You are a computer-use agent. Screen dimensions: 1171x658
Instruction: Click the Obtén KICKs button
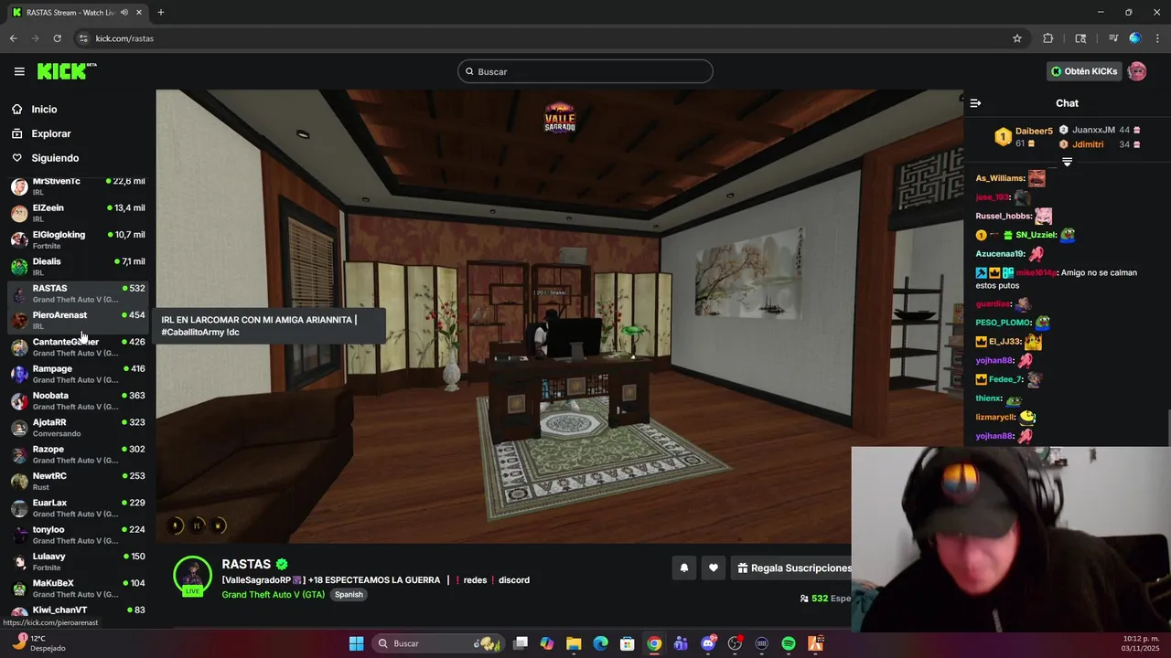1084,71
